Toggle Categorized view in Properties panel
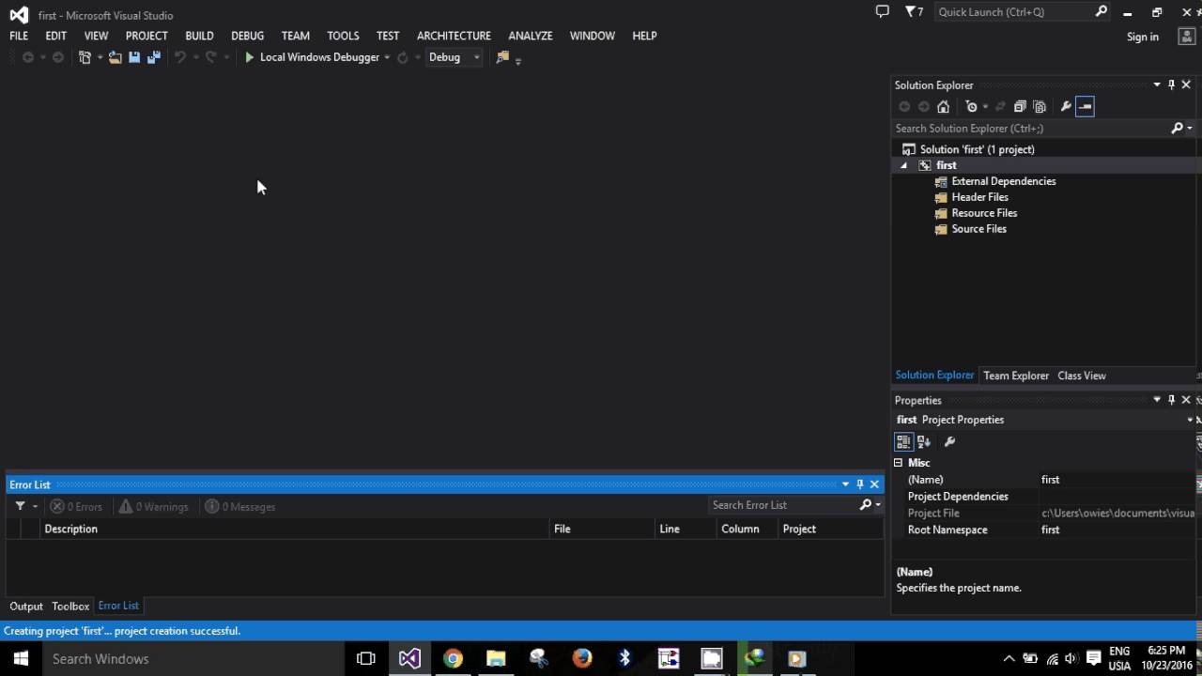Image resolution: width=1202 pixels, height=676 pixels. pyautogui.click(x=903, y=442)
